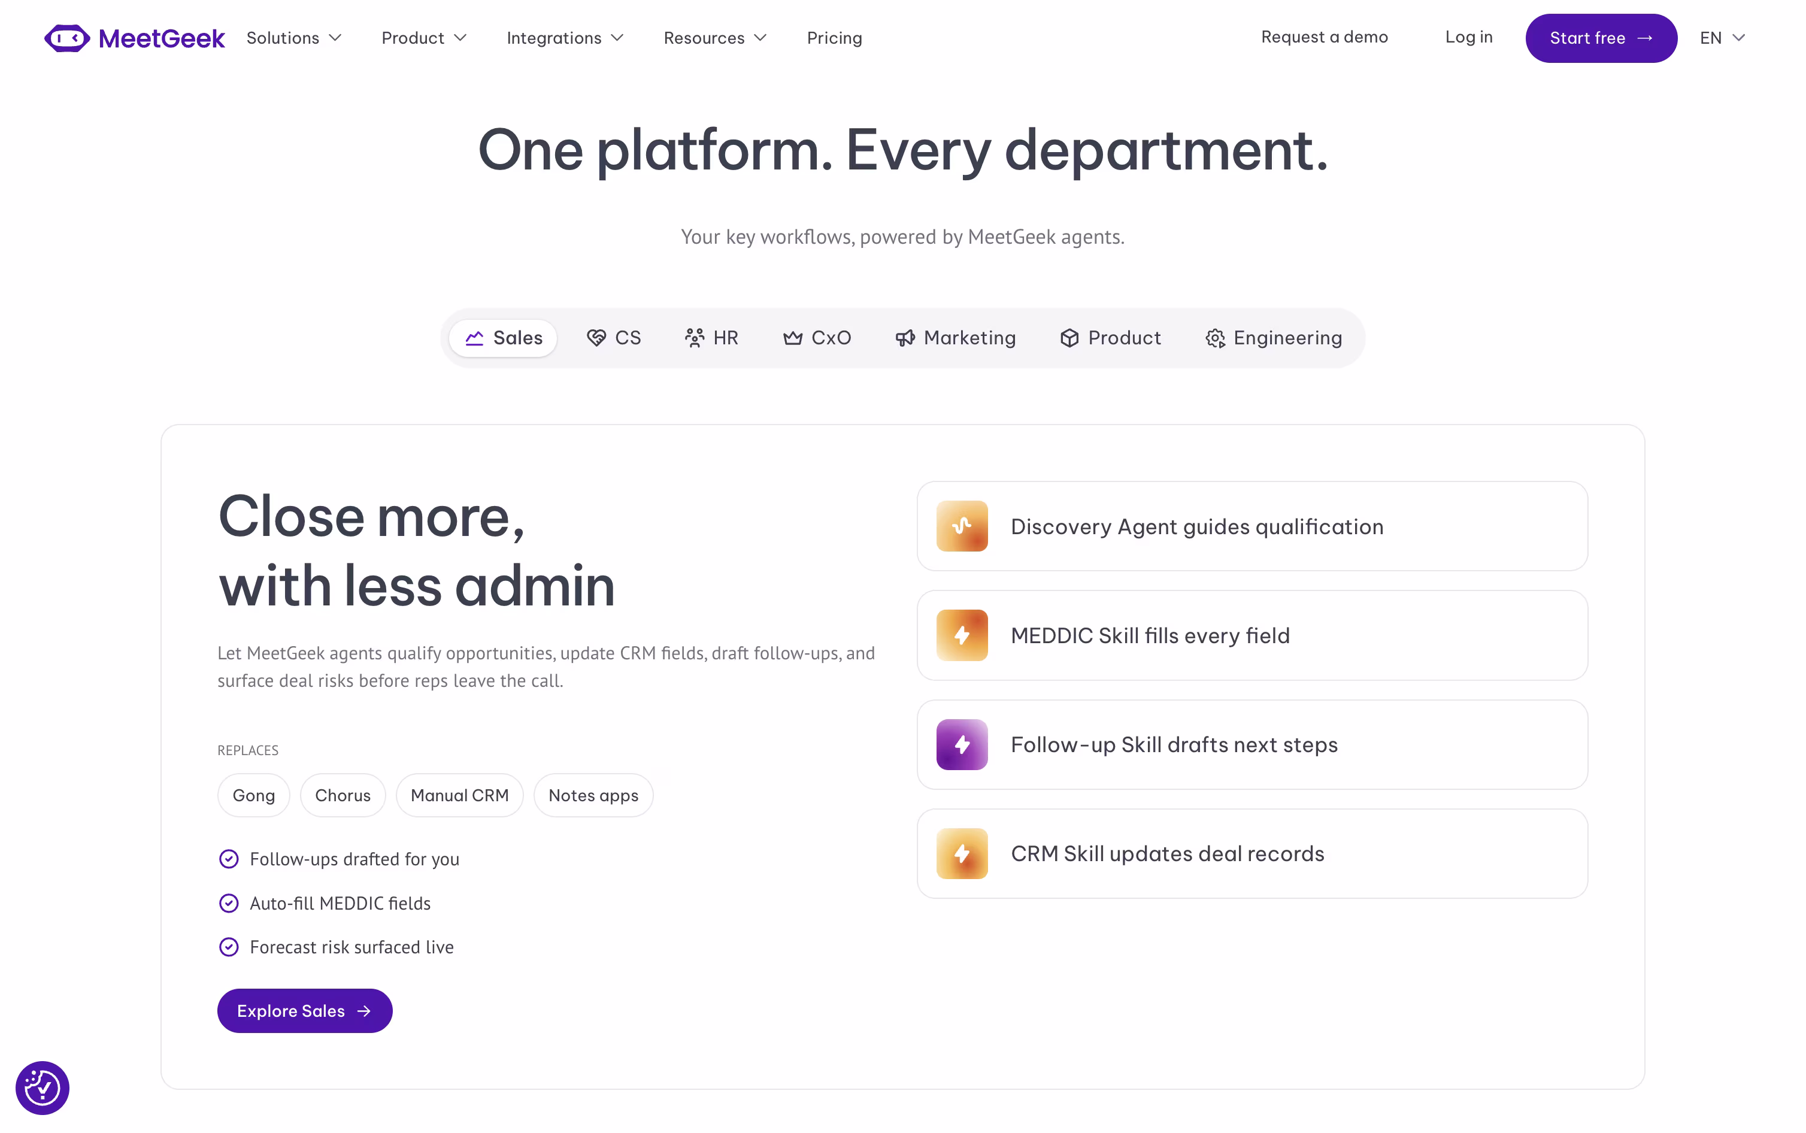Screen dimensions: 1806x1133
Task: Click the MEDDIC Skill lightning bolt icon
Action: pos(962,635)
